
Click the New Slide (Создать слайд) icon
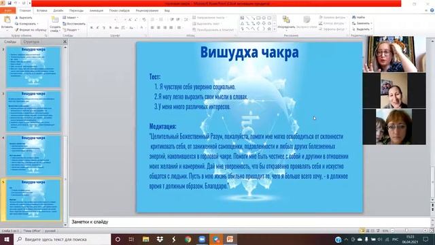point(55,20)
